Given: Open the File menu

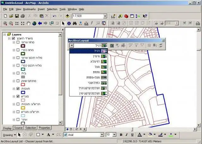Looking at the screenshot, I should coord(5,9).
